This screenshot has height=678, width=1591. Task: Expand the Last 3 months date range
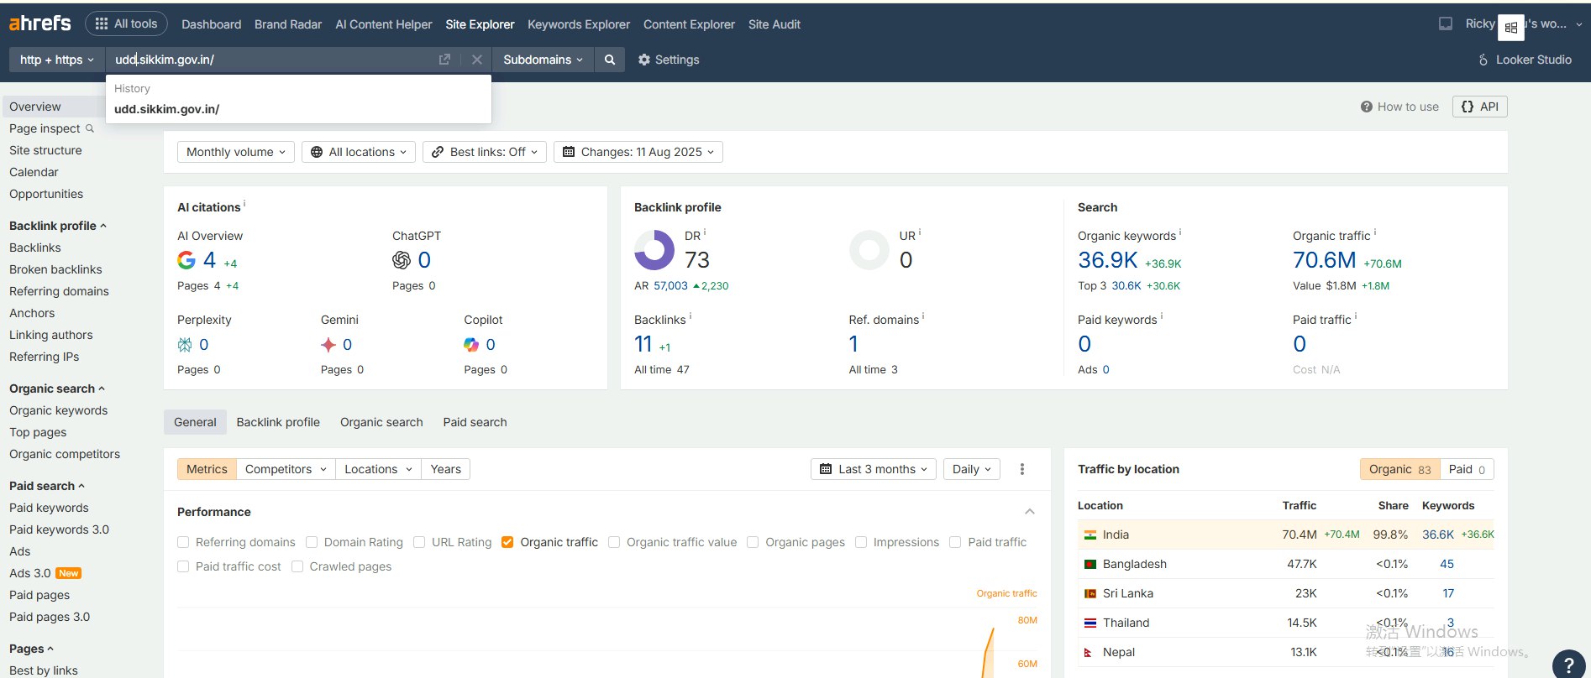874,469
